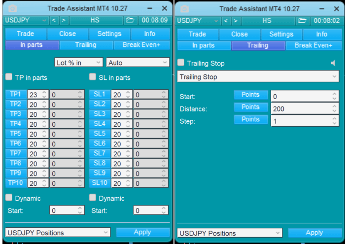Image resolution: width=345 pixels, height=244 pixels.
Task: Click the Distance value field showing 200
Action: [x=301, y=108]
